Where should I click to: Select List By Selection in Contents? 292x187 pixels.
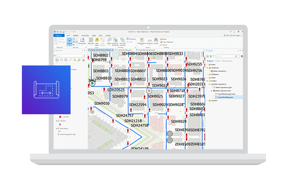point(66,60)
